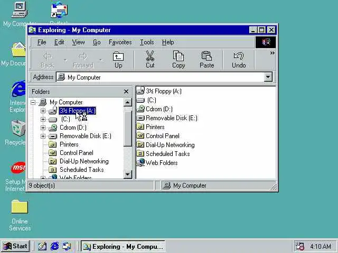The height and width of the screenshot is (253, 338).
Task: Open the Help menu
Action: [168, 42]
